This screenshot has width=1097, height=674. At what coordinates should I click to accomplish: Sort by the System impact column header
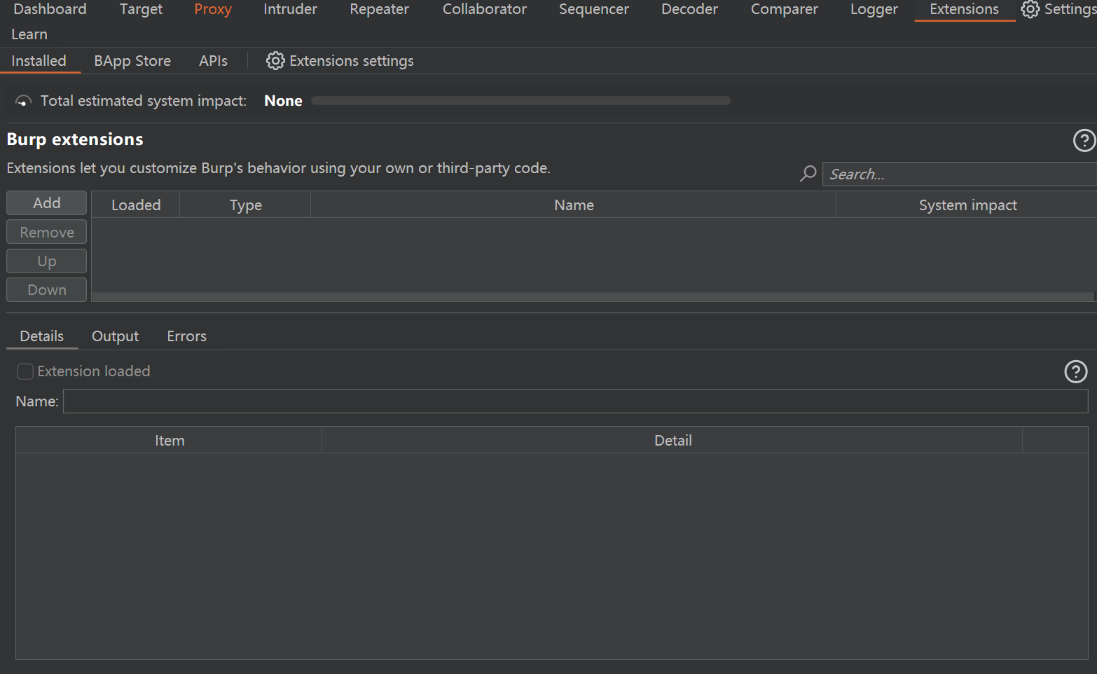967,205
